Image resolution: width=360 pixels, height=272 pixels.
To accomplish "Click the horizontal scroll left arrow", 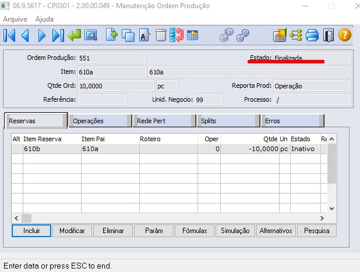I will 16,218.
